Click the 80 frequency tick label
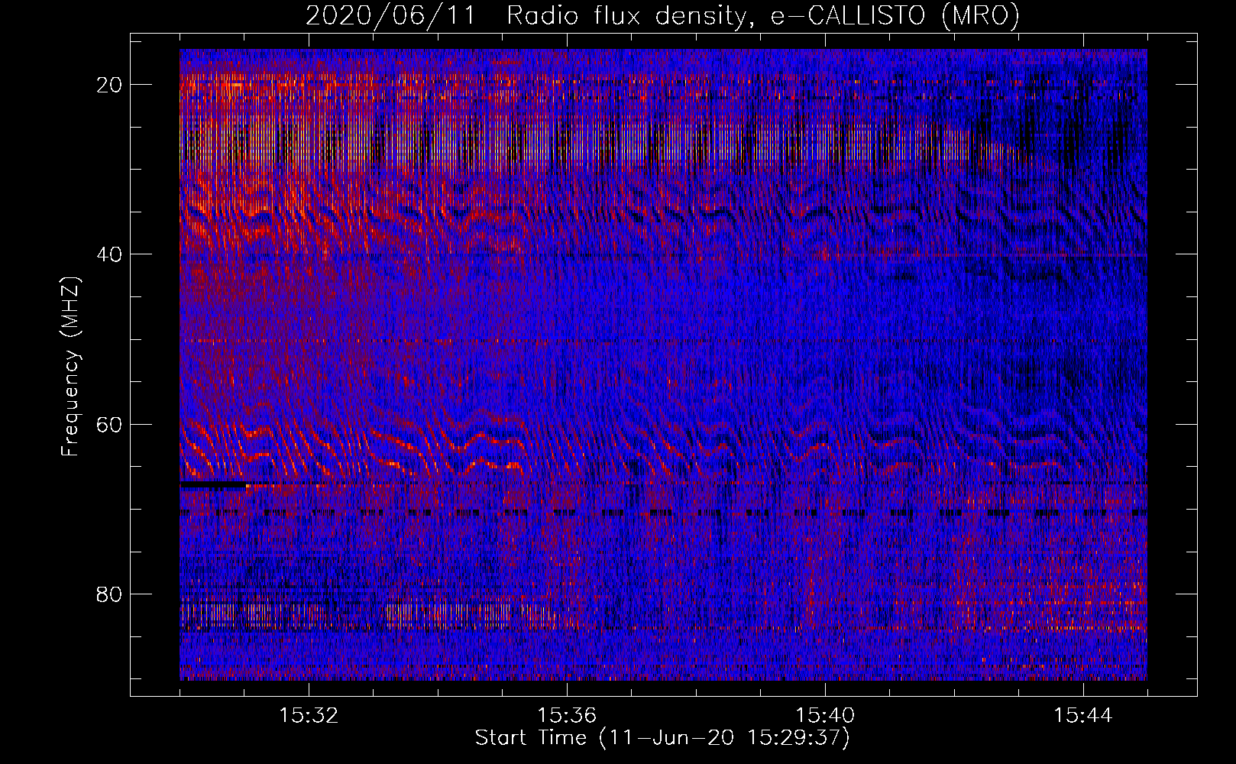 (110, 594)
